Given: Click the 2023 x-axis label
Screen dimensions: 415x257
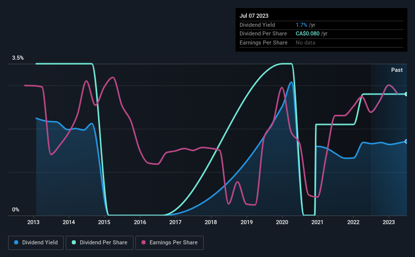Looking at the screenshot, I should 389,222.
